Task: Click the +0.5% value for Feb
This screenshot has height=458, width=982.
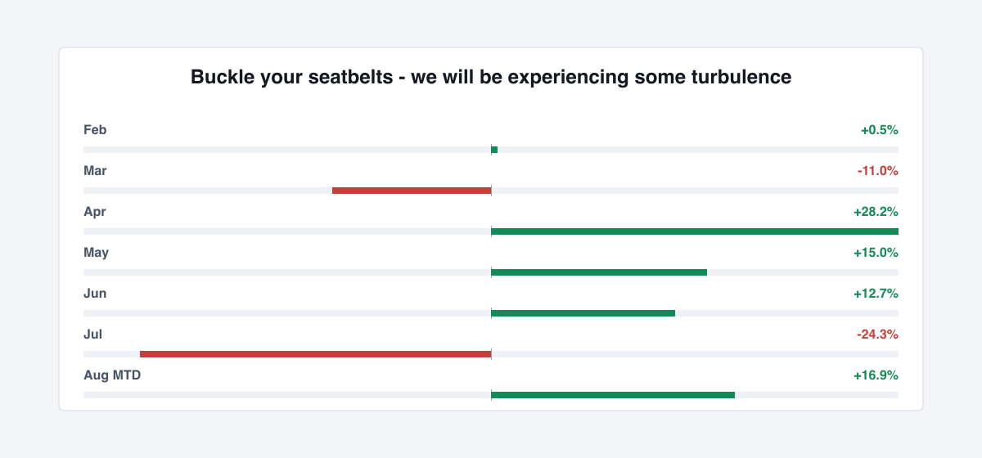Action: click(879, 129)
